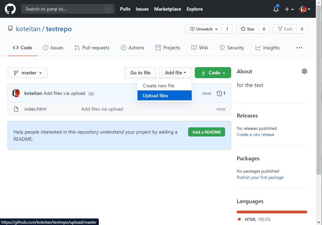
Task: Expand the green Code dropdown
Action: tap(213, 73)
